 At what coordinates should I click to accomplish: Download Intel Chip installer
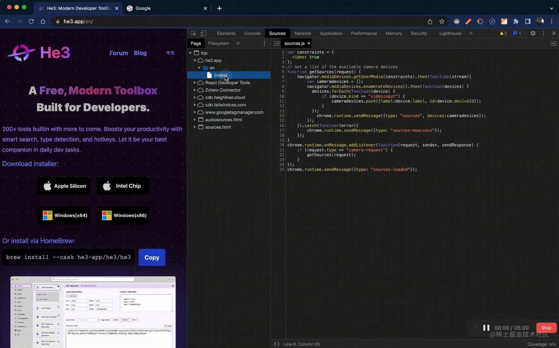[x=122, y=186]
